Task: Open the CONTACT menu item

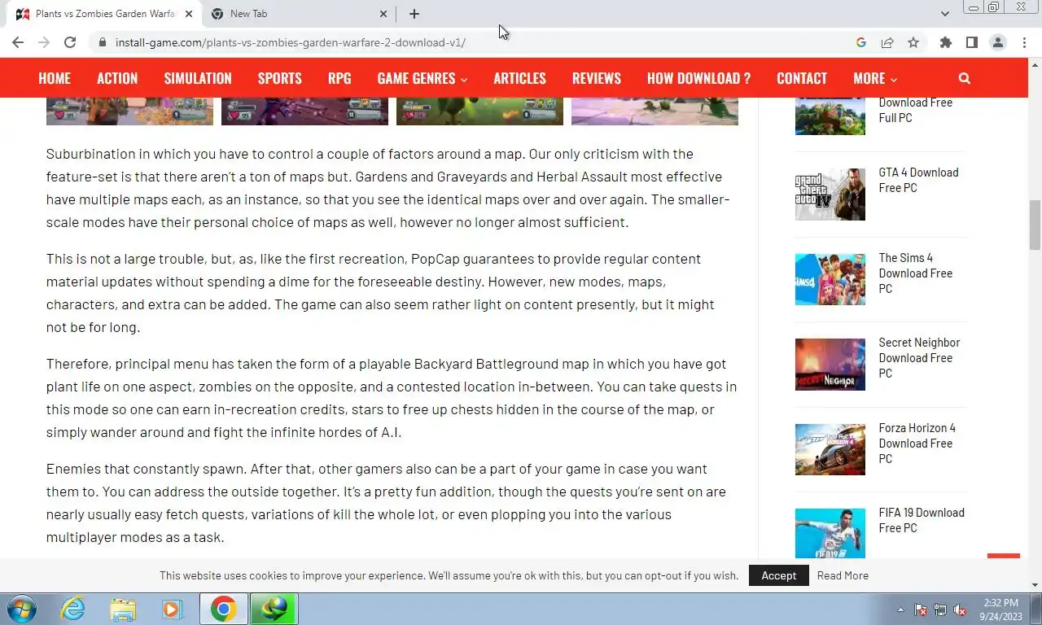Action: (x=802, y=78)
